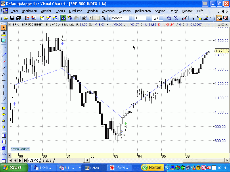Zoom out with the minus magnifier
Viewport: 230px width, 172px height.
click(x=169, y=18)
